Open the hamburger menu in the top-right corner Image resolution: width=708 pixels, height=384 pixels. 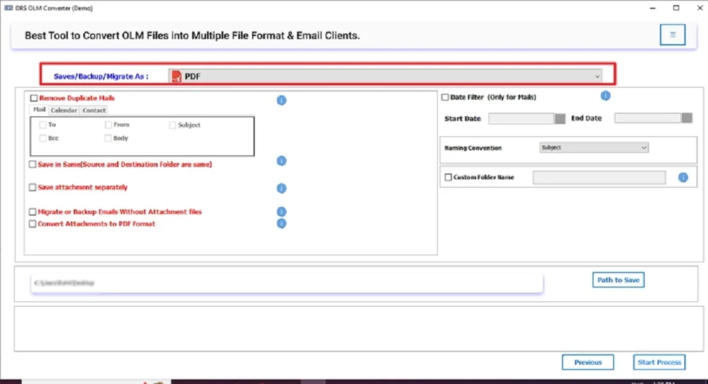click(672, 35)
